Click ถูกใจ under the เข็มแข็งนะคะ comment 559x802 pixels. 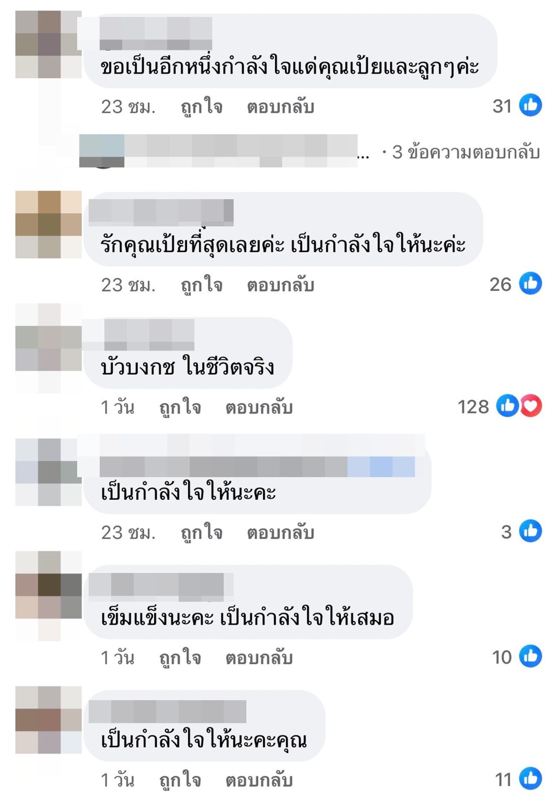pyautogui.click(x=180, y=658)
